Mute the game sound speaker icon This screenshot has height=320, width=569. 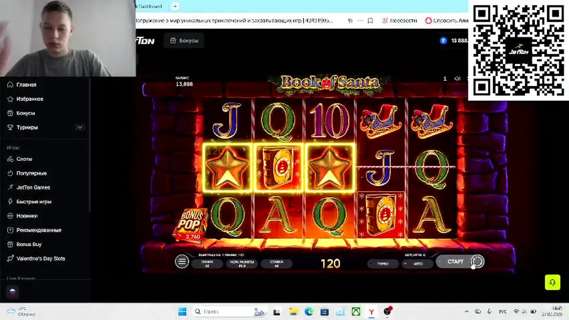pos(457,79)
